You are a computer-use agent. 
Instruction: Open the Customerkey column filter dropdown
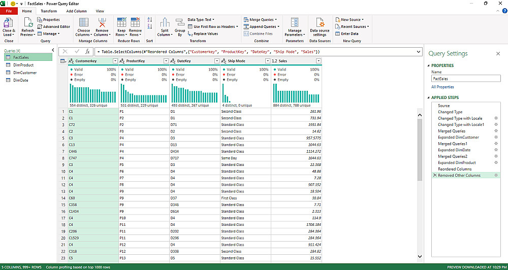(115, 61)
